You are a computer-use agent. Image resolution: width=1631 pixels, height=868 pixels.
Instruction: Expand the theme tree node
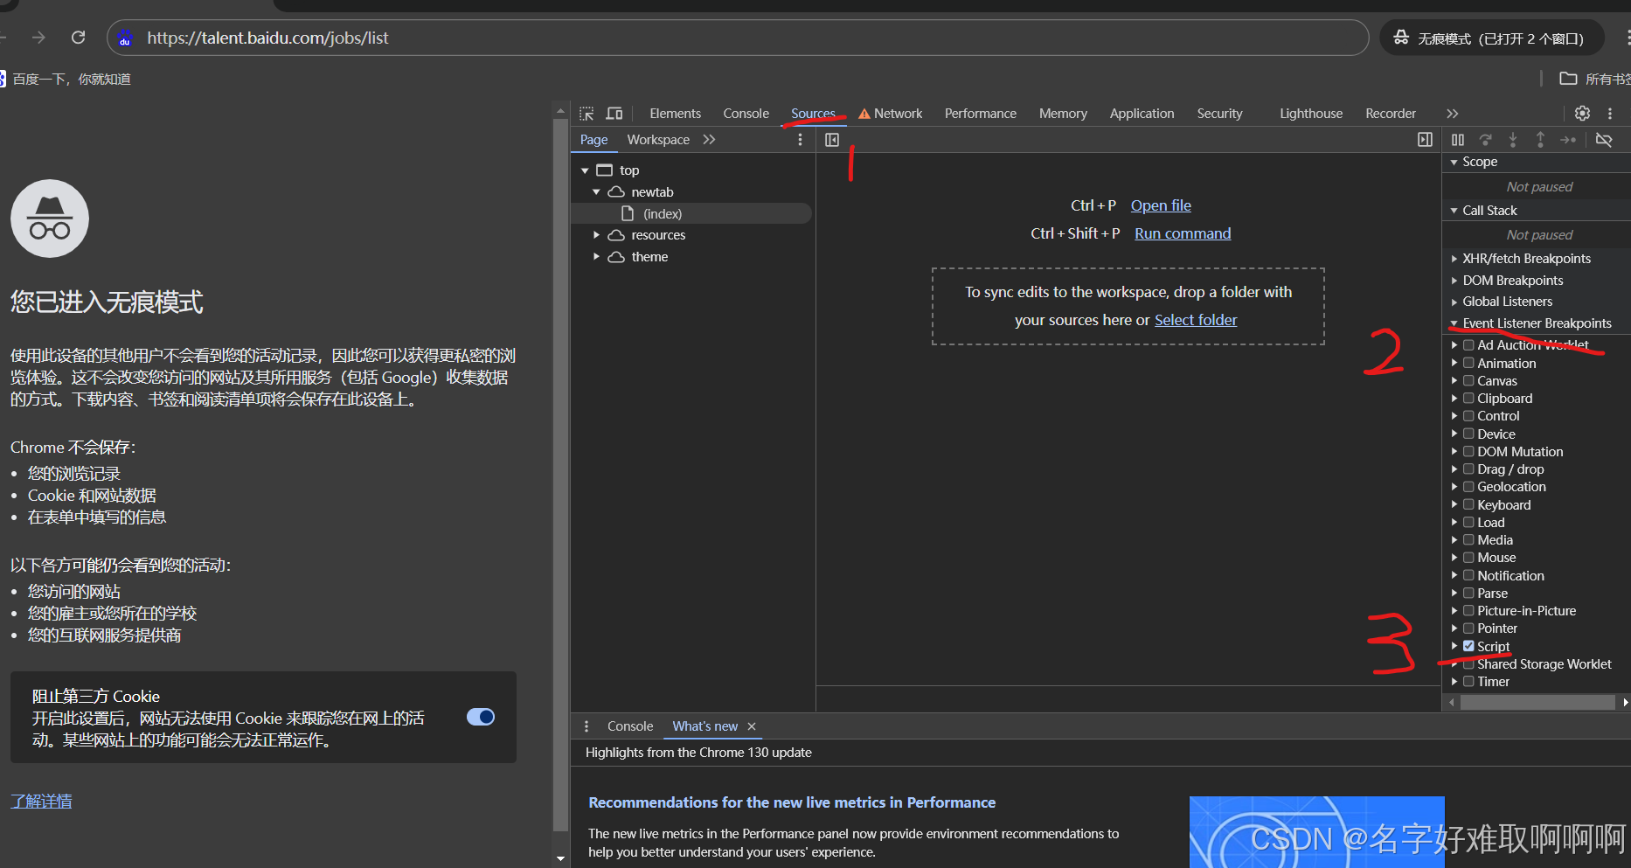point(596,257)
